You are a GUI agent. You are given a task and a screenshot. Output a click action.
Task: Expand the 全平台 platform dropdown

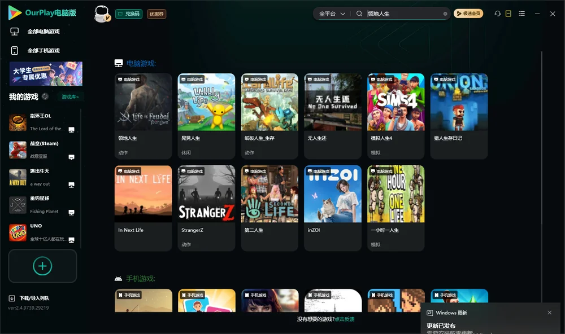pos(332,14)
